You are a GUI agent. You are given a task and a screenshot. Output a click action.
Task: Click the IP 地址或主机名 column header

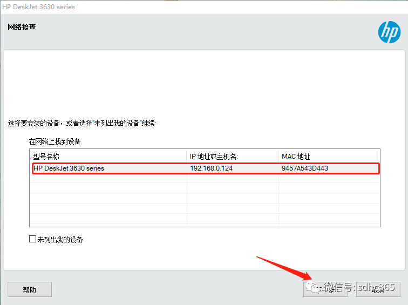[233, 157]
